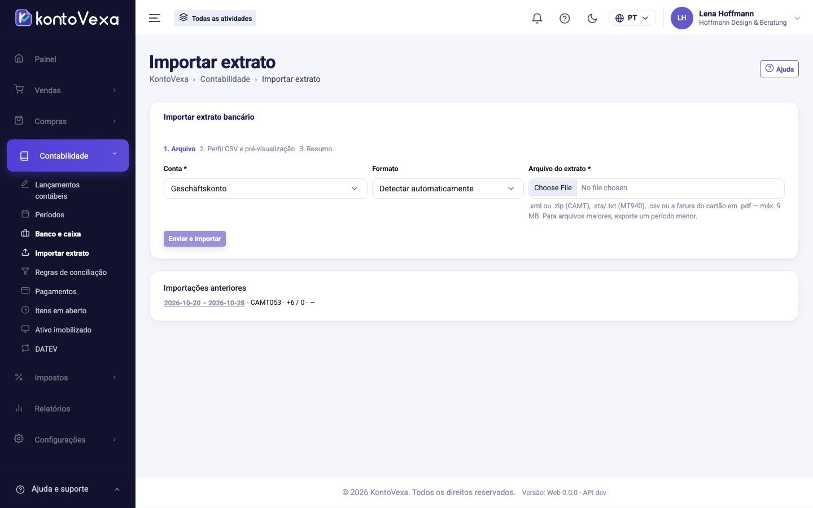Go to Painel in the sidebar
Image resolution: width=813 pixels, height=508 pixels.
click(x=45, y=59)
